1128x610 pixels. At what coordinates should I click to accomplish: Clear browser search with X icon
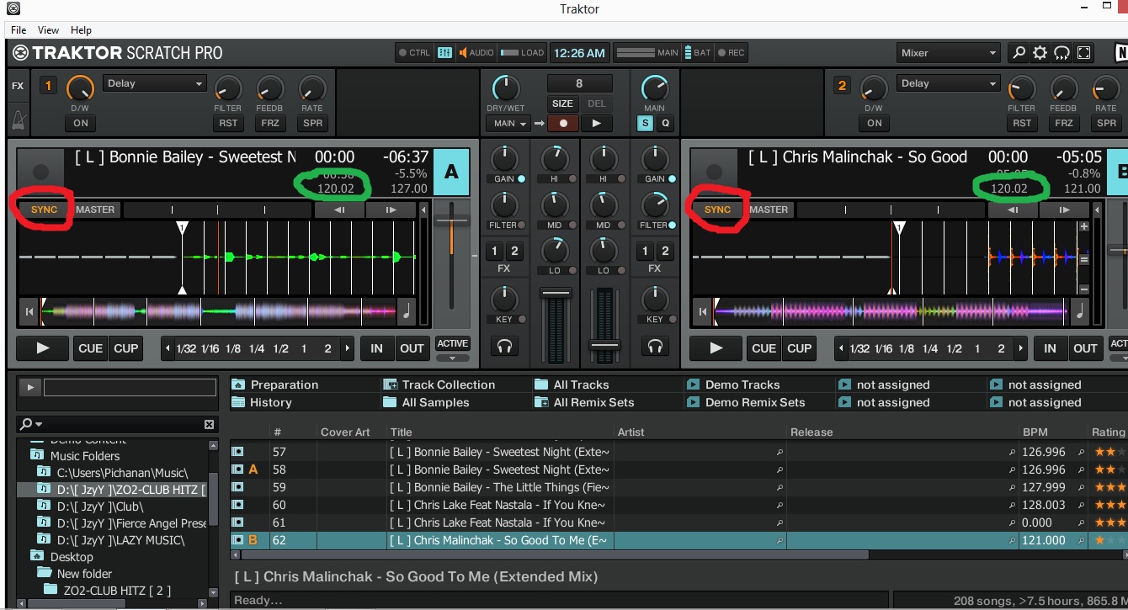point(209,424)
